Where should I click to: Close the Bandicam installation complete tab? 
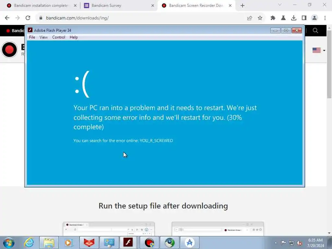[x=75, y=6]
